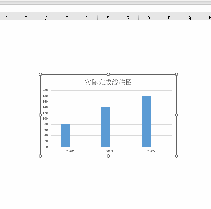
Task: Click the 200 value axis label
Action: [x=45, y=90]
